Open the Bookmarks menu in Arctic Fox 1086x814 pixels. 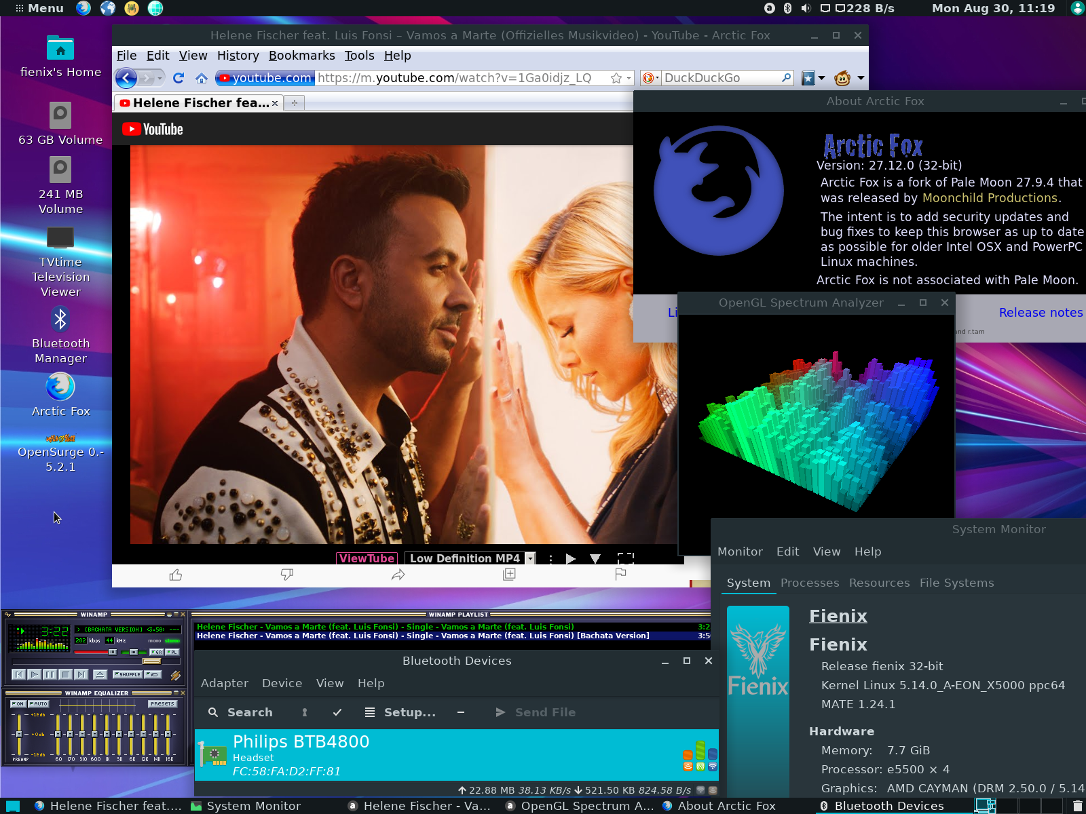pyautogui.click(x=302, y=56)
